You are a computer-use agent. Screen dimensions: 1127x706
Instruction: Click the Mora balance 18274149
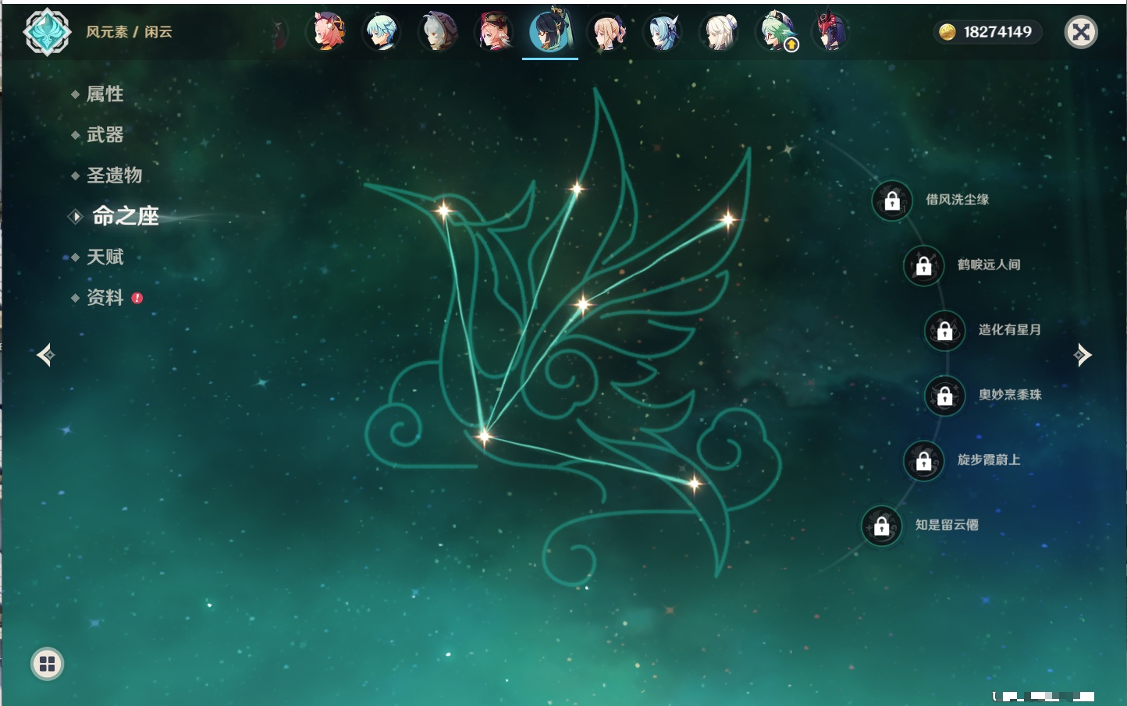click(987, 32)
